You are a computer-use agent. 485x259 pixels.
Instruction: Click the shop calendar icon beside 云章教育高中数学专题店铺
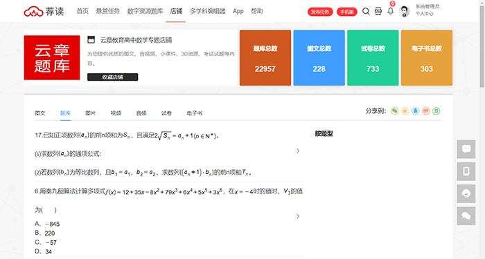pos(91,39)
